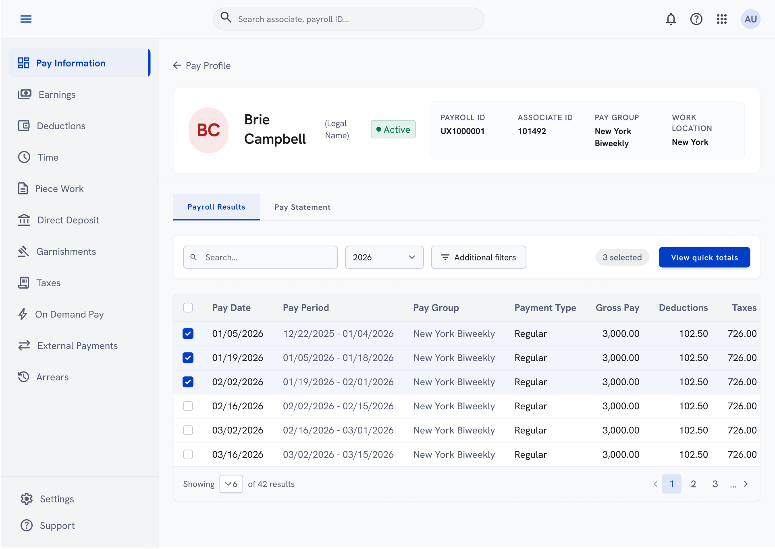
Task: Click the Pay Period column header
Action: click(x=305, y=308)
